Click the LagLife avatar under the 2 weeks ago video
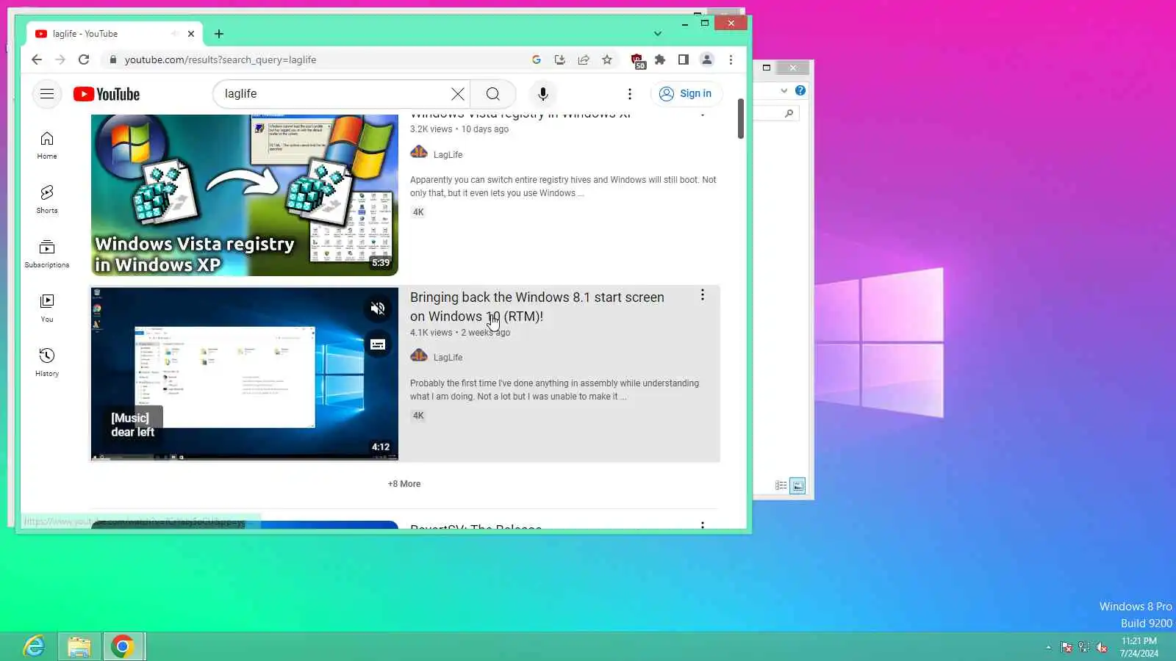Image resolution: width=1176 pixels, height=661 pixels. (x=419, y=355)
